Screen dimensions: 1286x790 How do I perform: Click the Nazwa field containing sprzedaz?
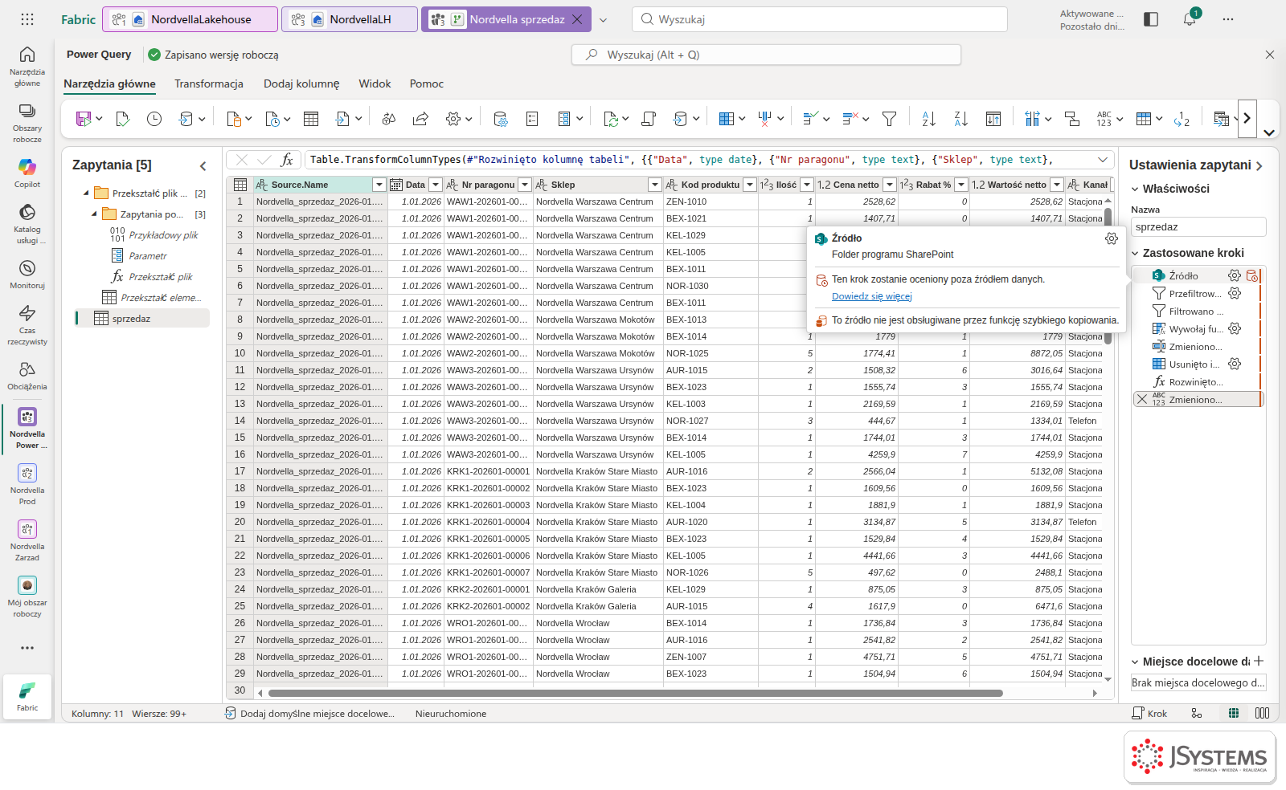tap(1198, 227)
